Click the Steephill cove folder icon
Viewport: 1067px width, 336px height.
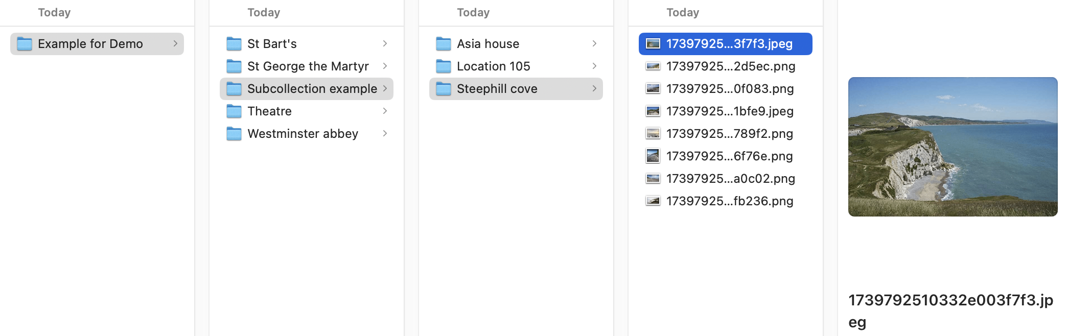pyautogui.click(x=444, y=89)
